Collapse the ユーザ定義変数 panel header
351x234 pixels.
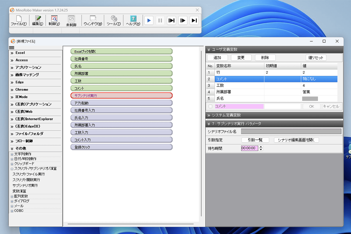click(274, 49)
